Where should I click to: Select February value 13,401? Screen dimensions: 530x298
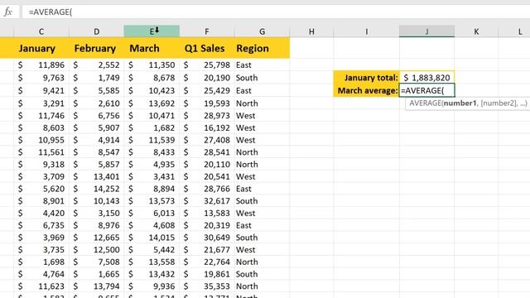97,176
